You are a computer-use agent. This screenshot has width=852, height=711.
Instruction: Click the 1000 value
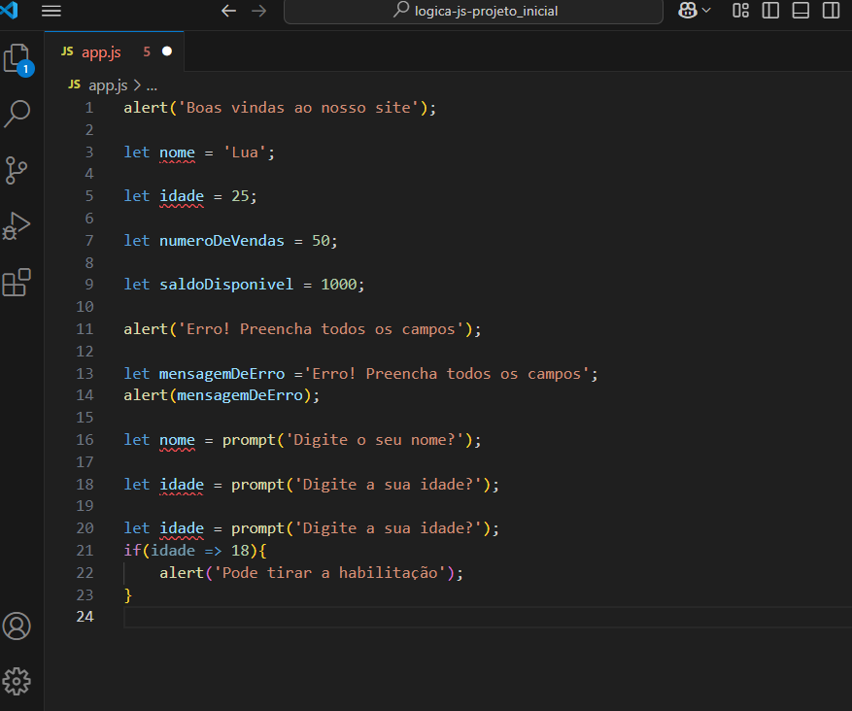pyautogui.click(x=339, y=284)
